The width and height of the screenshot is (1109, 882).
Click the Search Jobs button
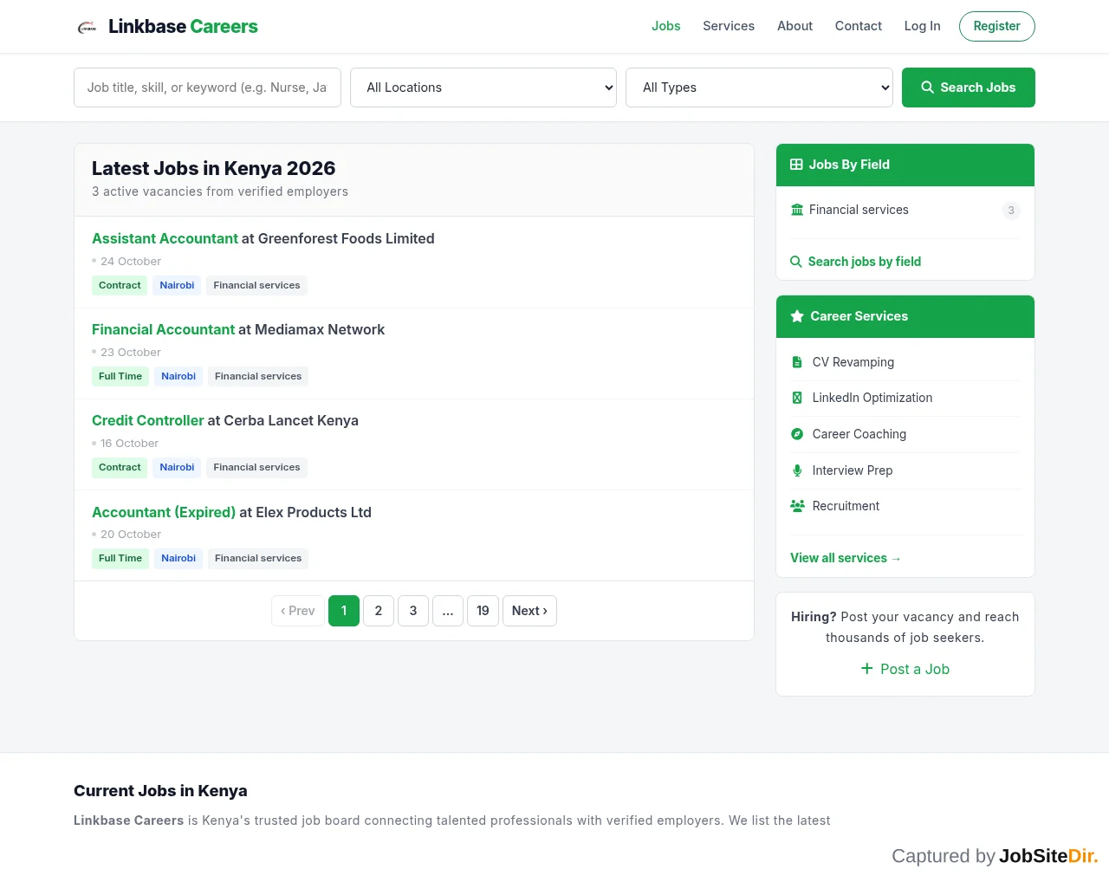[969, 88]
